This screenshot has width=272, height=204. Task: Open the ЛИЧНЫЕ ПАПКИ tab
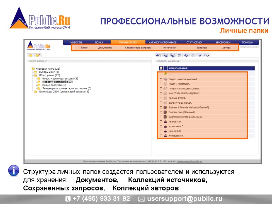click(x=128, y=42)
